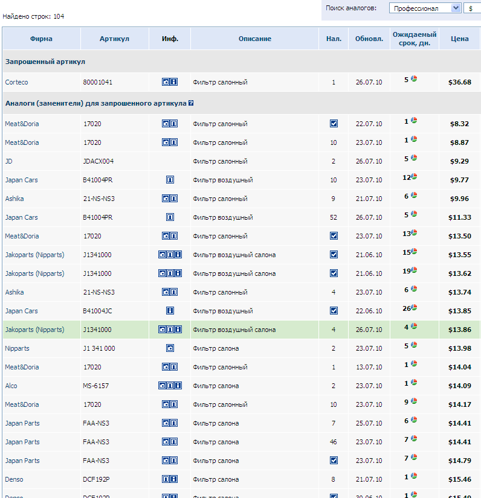Click the 'Запрошенный артикул' section heading

(45, 62)
